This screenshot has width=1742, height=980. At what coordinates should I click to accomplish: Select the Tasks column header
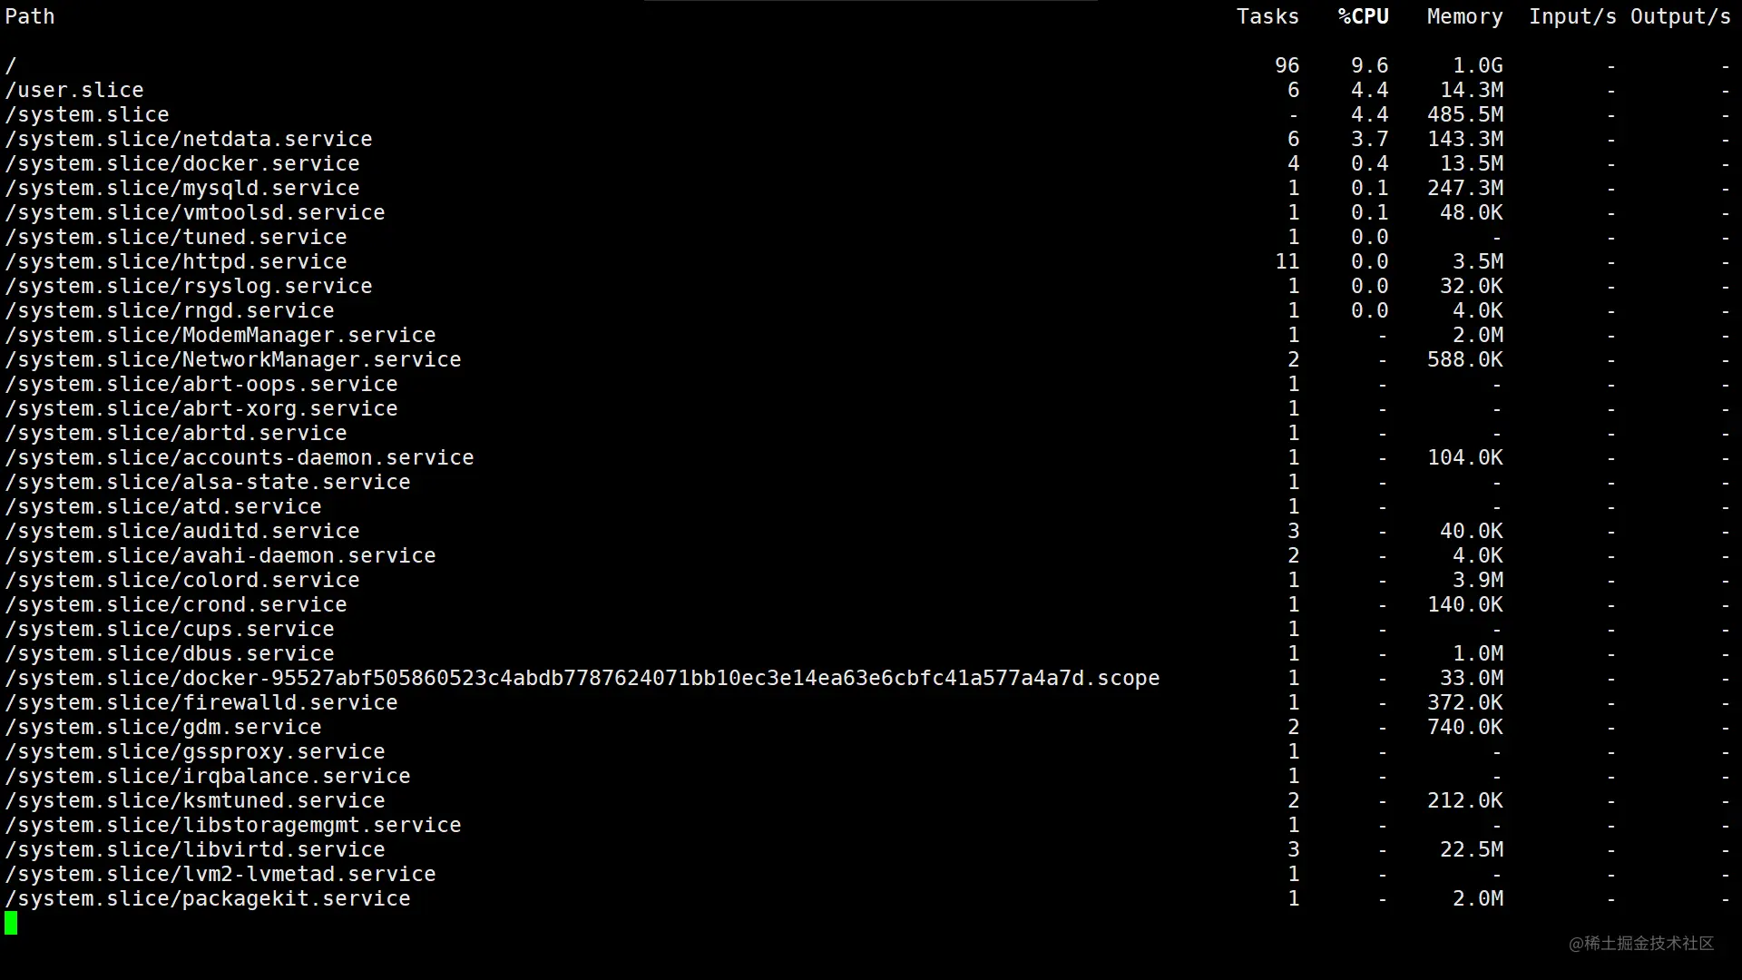(1267, 17)
